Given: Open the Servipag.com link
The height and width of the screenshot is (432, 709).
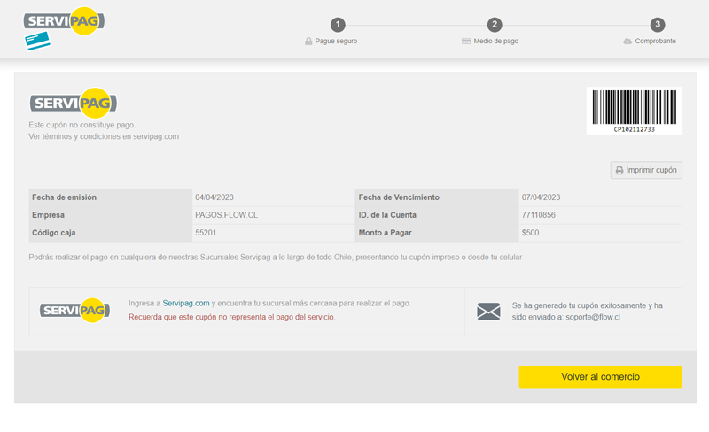Looking at the screenshot, I should pos(186,304).
